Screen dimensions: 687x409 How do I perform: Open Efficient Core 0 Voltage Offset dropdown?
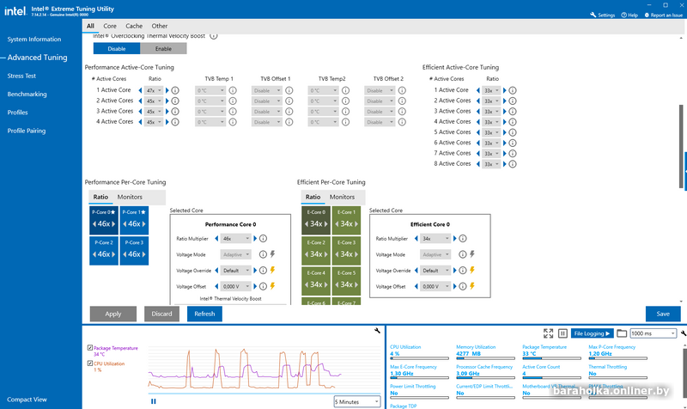tap(435, 286)
